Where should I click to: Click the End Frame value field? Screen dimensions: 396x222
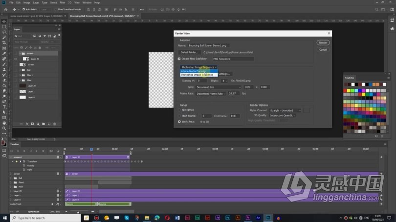click(x=235, y=116)
